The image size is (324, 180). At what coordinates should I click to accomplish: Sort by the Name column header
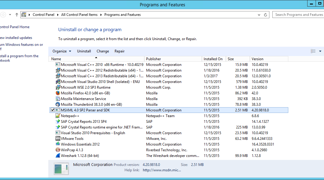tap(96, 59)
